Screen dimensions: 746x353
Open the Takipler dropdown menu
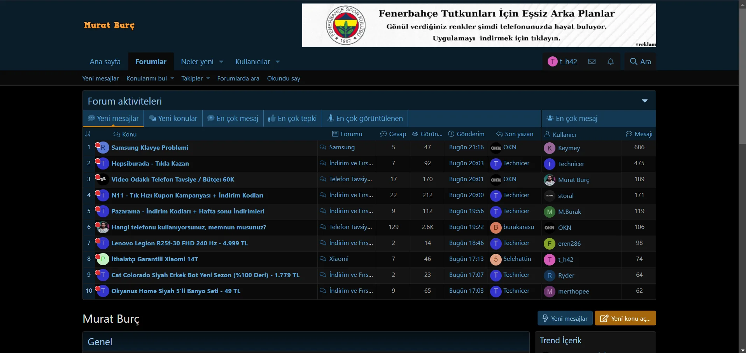(x=195, y=79)
